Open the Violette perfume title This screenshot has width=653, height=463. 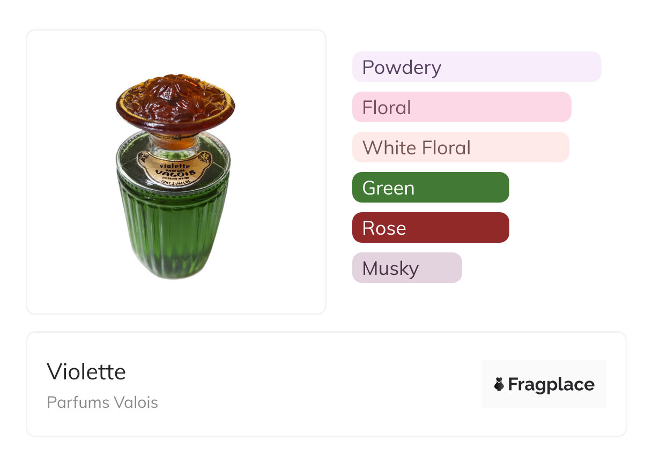(86, 371)
